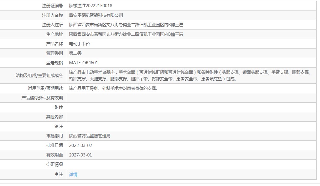Click the 有效期至 label

pos(54,155)
